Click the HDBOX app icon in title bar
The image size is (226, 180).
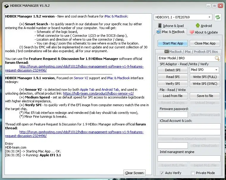pyautogui.click(x=6, y=6)
